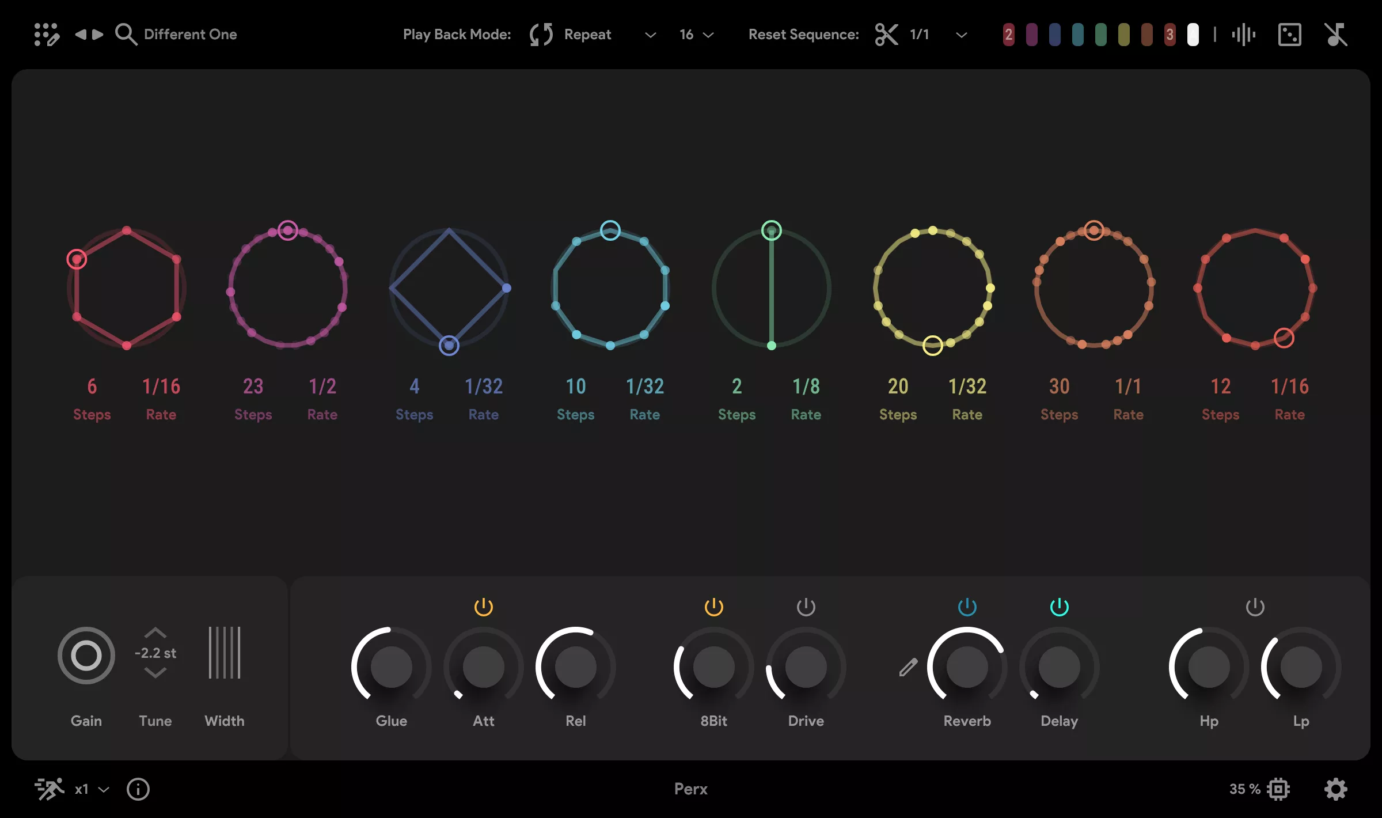
Task: Toggle the 8Bit effect power button
Action: click(x=713, y=607)
